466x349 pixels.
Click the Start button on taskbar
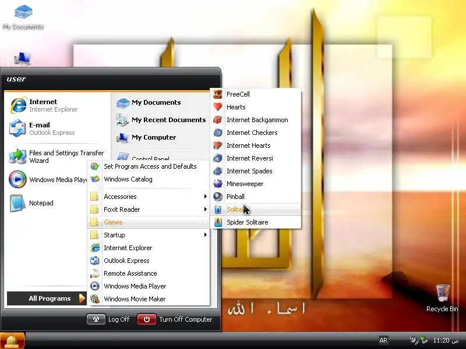point(13,341)
